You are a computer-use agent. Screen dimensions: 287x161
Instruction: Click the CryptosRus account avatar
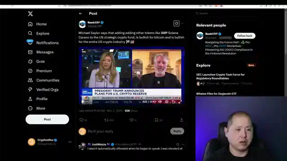pos(31,142)
